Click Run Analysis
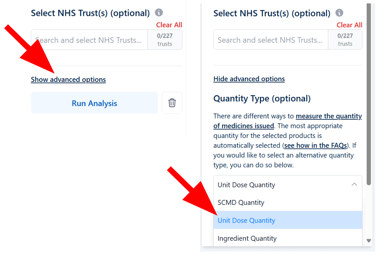The image size is (382, 256). (x=94, y=103)
